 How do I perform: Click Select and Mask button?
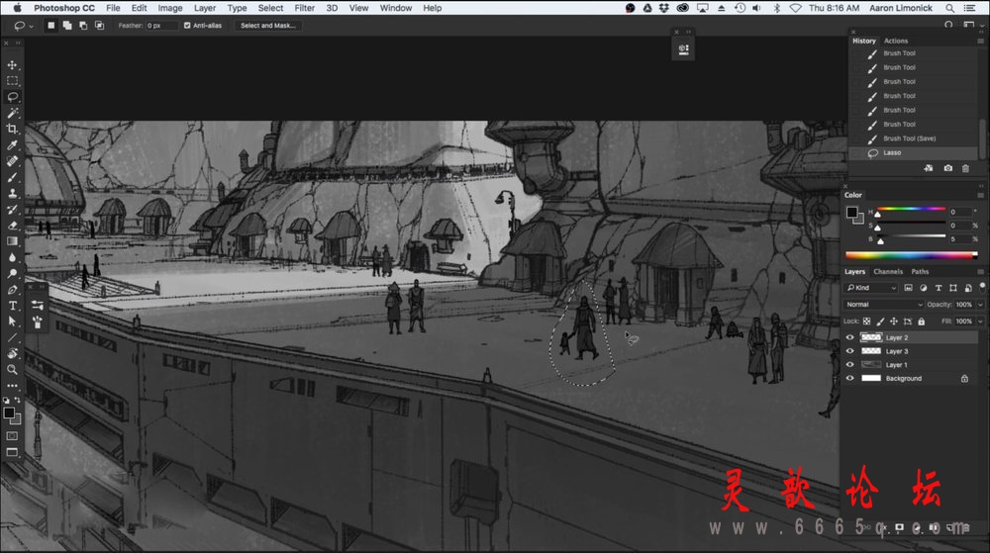pos(267,25)
